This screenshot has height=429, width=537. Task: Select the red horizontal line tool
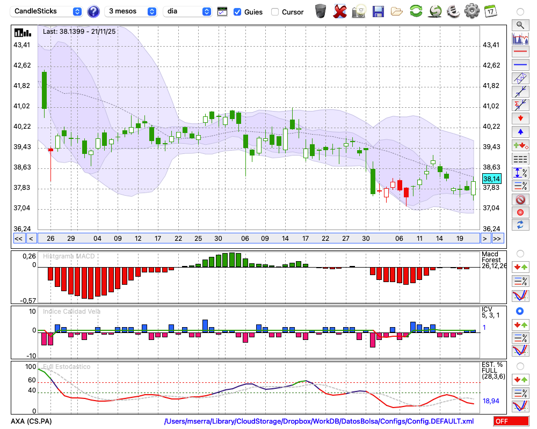520,51
